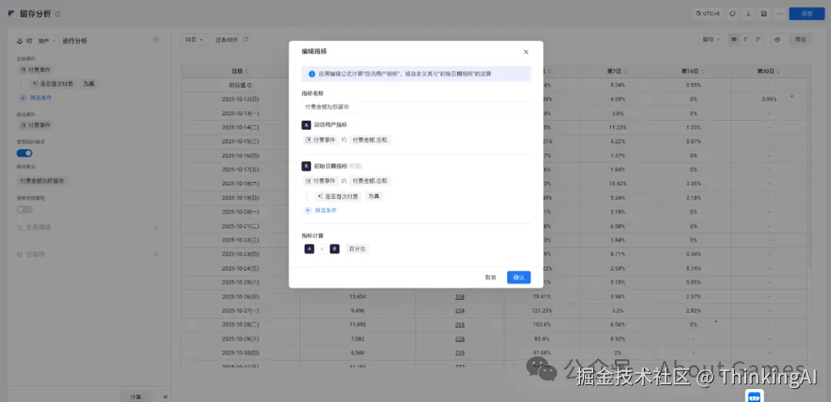Click the panel icon right of 进行分析

click(x=155, y=40)
